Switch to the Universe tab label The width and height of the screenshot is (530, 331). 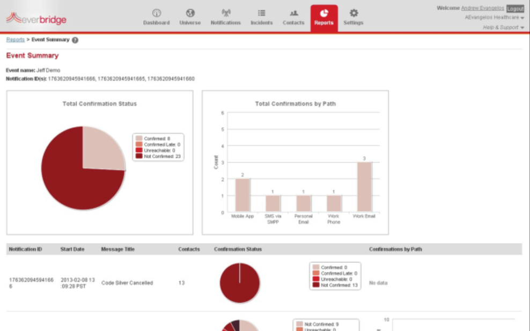(x=190, y=23)
